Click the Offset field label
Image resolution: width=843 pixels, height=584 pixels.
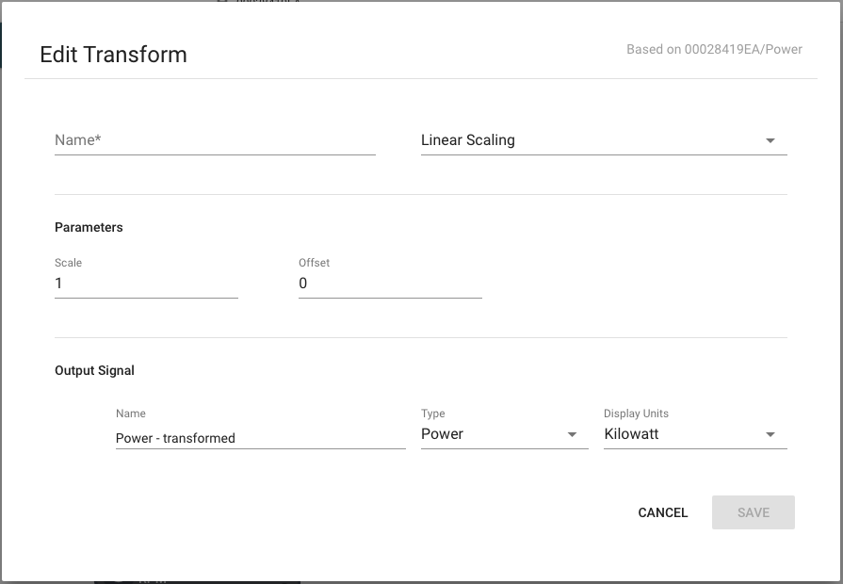point(314,263)
